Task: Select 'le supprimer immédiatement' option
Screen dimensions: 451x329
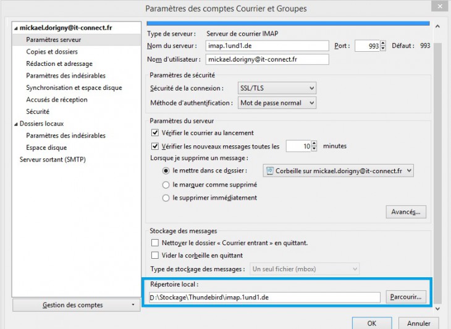Action: click(x=166, y=198)
